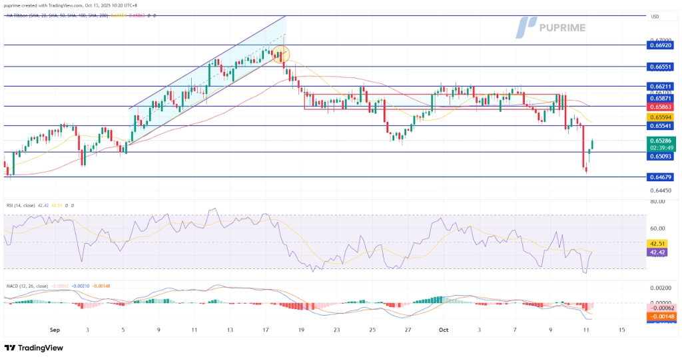Select the red 0.65863 moving average label
This screenshot has height=359, width=682.
pyautogui.click(x=661, y=107)
